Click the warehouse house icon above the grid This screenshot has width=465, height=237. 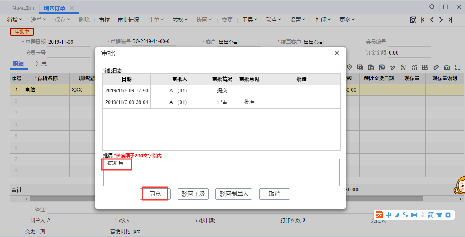click(447, 67)
